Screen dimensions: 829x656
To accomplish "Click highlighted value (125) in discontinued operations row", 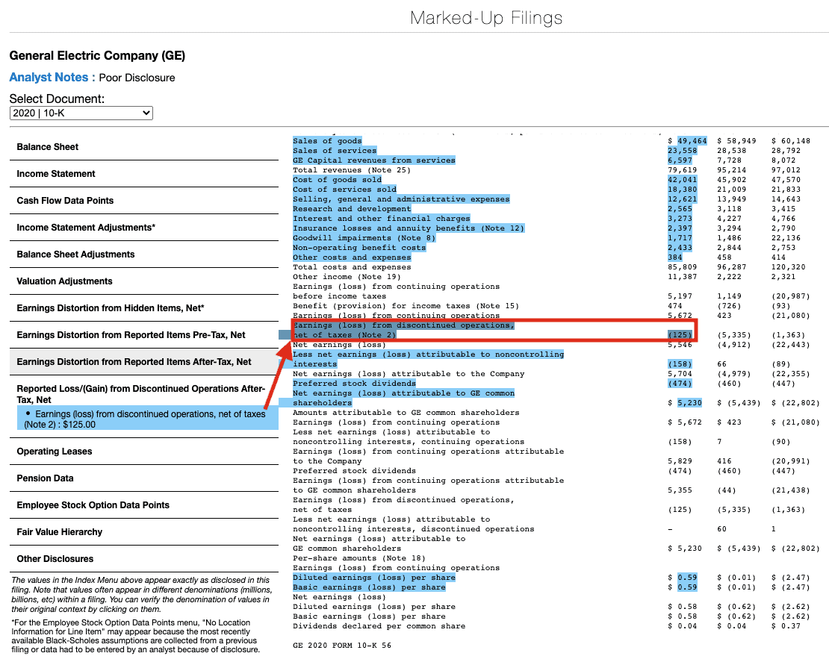I will tap(680, 335).
